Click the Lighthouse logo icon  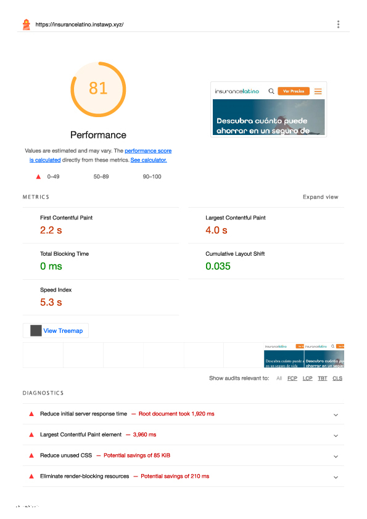click(26, 25)
